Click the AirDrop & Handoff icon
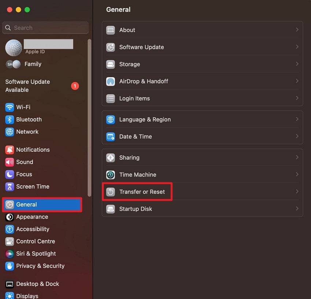Screen dimensions: 311x299 tap(110, 82)
